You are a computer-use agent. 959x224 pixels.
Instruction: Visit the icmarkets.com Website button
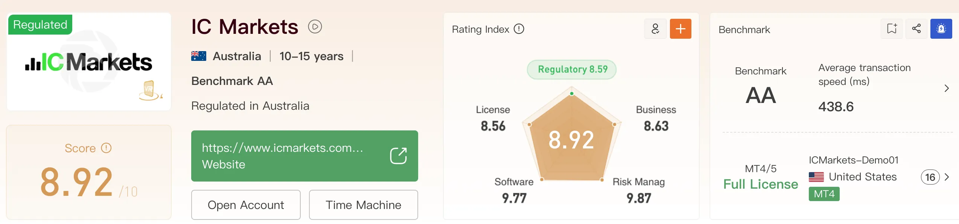(304, 156)
